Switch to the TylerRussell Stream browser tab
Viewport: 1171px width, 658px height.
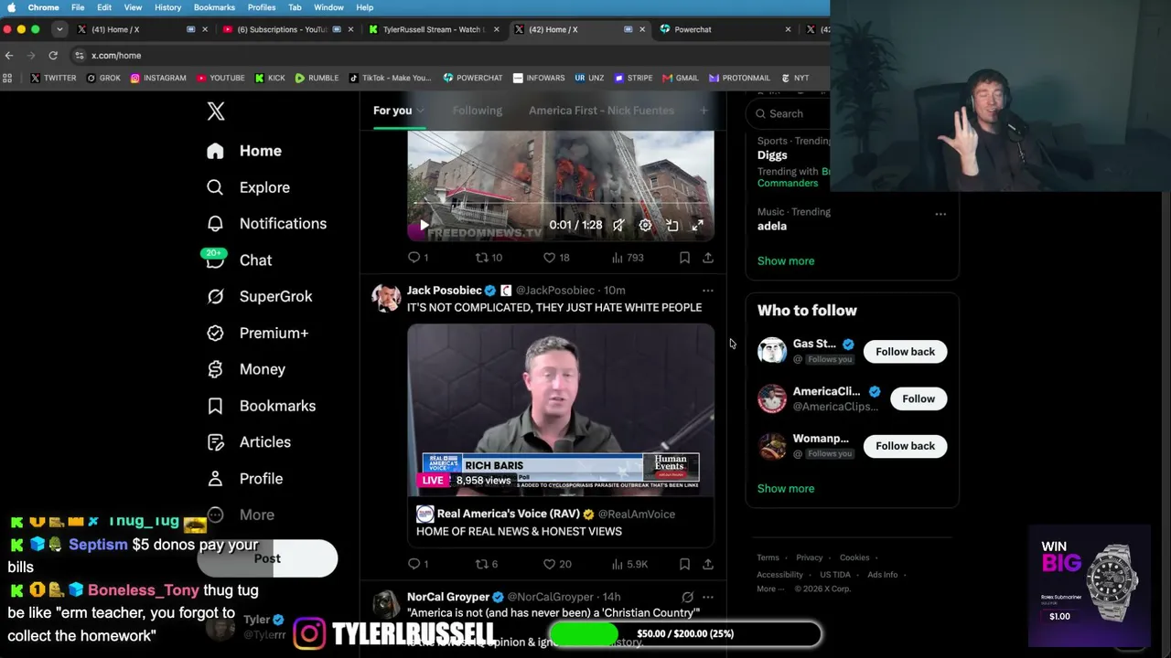[x=434, y=29]
